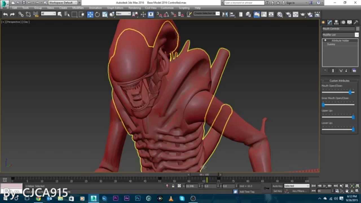Click the Undo arrow in main toolbar
The width and height of the screenshot is (361, 203).
click(x=5, y=14)
